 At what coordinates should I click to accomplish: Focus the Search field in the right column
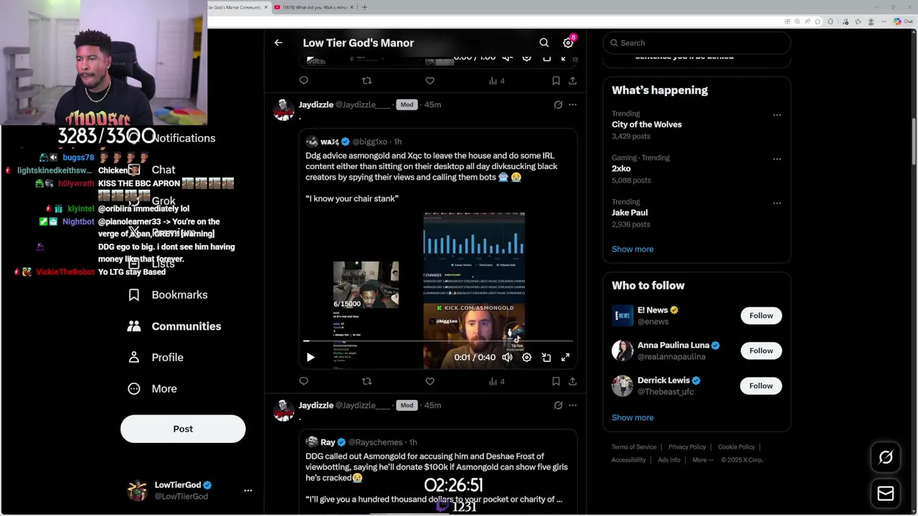click(x=696, y=43)
